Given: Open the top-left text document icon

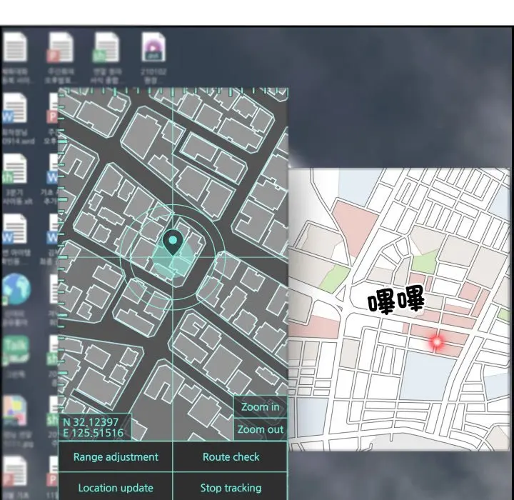Looking at the screenshot, I should pos(15,49).
